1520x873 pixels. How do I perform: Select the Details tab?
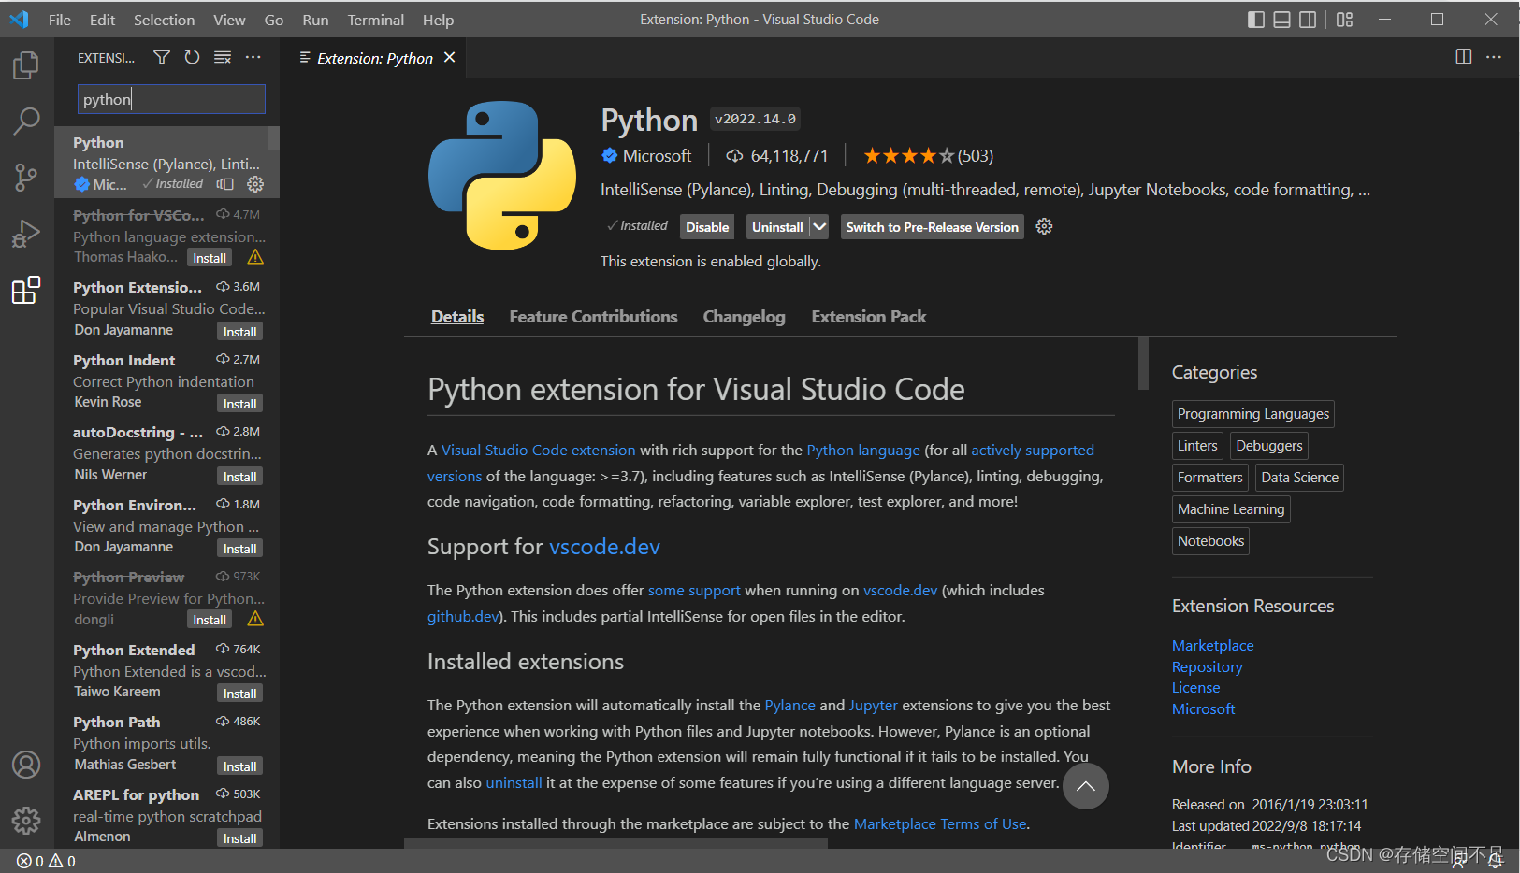(457, 317)
